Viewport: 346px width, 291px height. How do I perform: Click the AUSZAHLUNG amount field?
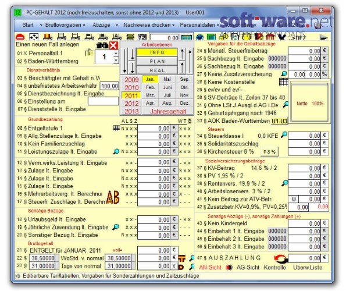[x=305, y=258]
